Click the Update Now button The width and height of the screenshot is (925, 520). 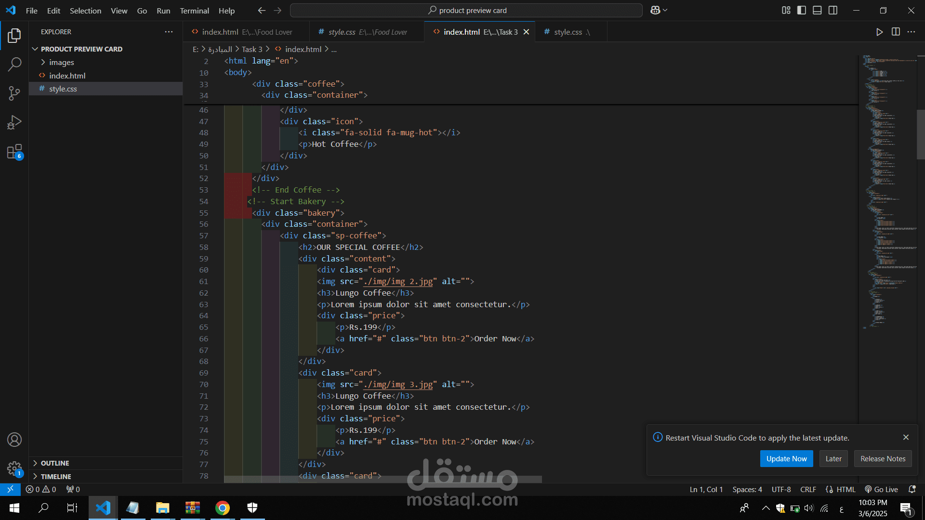786,459
